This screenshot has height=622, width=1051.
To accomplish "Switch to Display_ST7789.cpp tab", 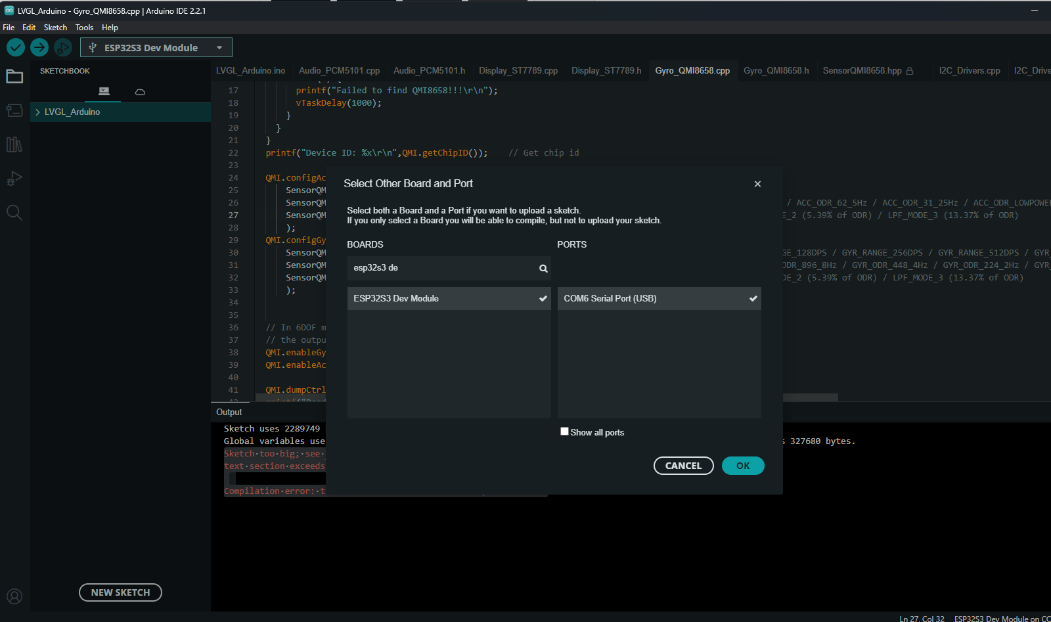I will point(518,70).
